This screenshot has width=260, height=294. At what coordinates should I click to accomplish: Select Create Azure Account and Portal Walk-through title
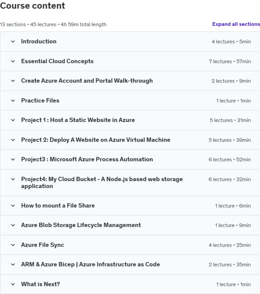click(87, 81)
